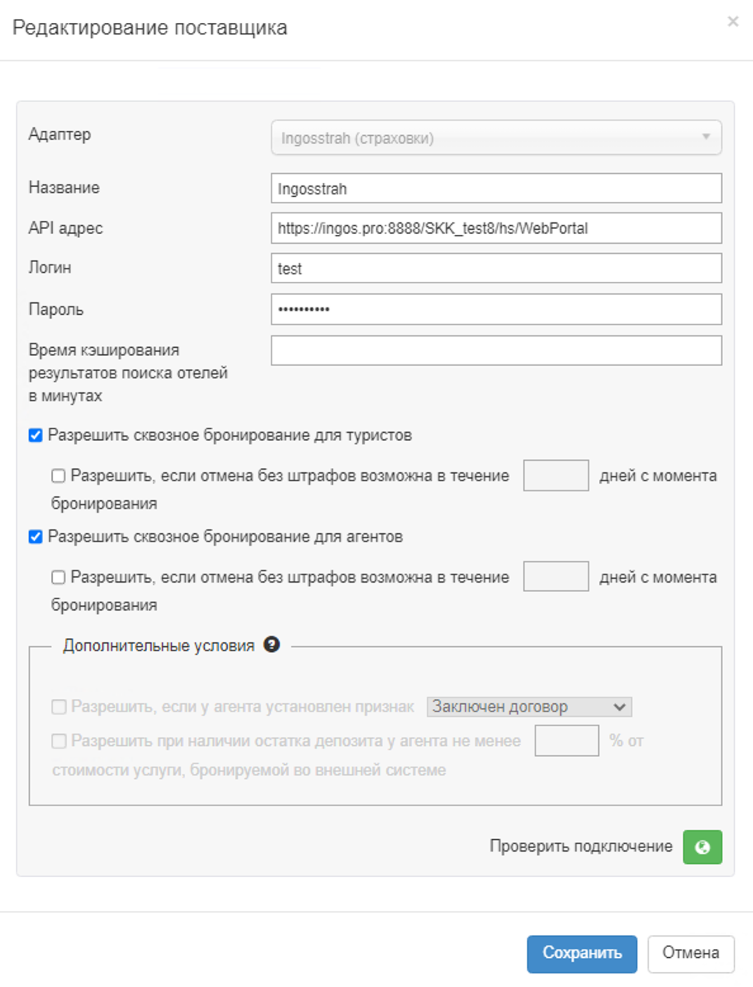Check the deposit balance condition checkbox
Image resolution: width=753 pixels, height=987 pixels.
[59, 741]
